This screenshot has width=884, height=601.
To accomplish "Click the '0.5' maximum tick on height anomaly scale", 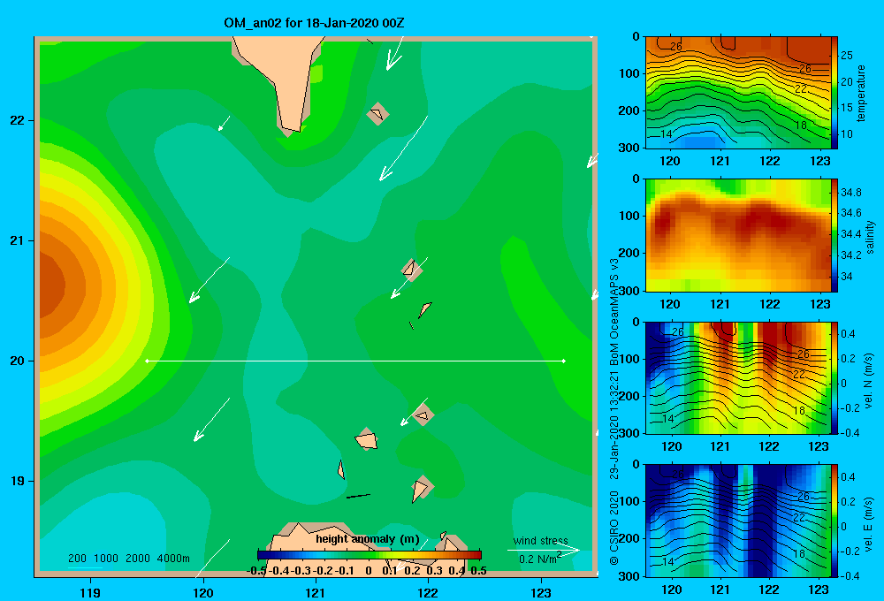I will coord(478,571).
